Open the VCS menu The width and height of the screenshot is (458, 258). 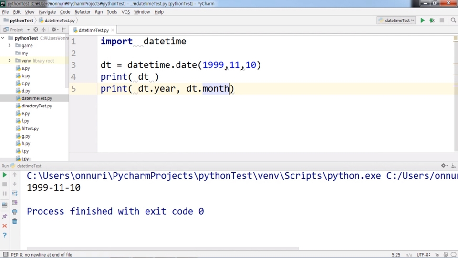click(125, 12)
